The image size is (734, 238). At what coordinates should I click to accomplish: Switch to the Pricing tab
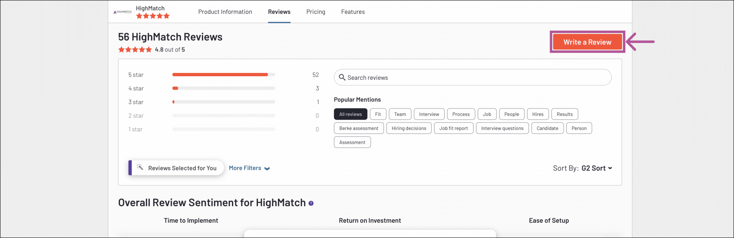(x=316, y=12)
